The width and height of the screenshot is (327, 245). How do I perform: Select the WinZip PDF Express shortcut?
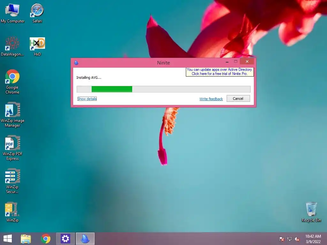(12, 148)
